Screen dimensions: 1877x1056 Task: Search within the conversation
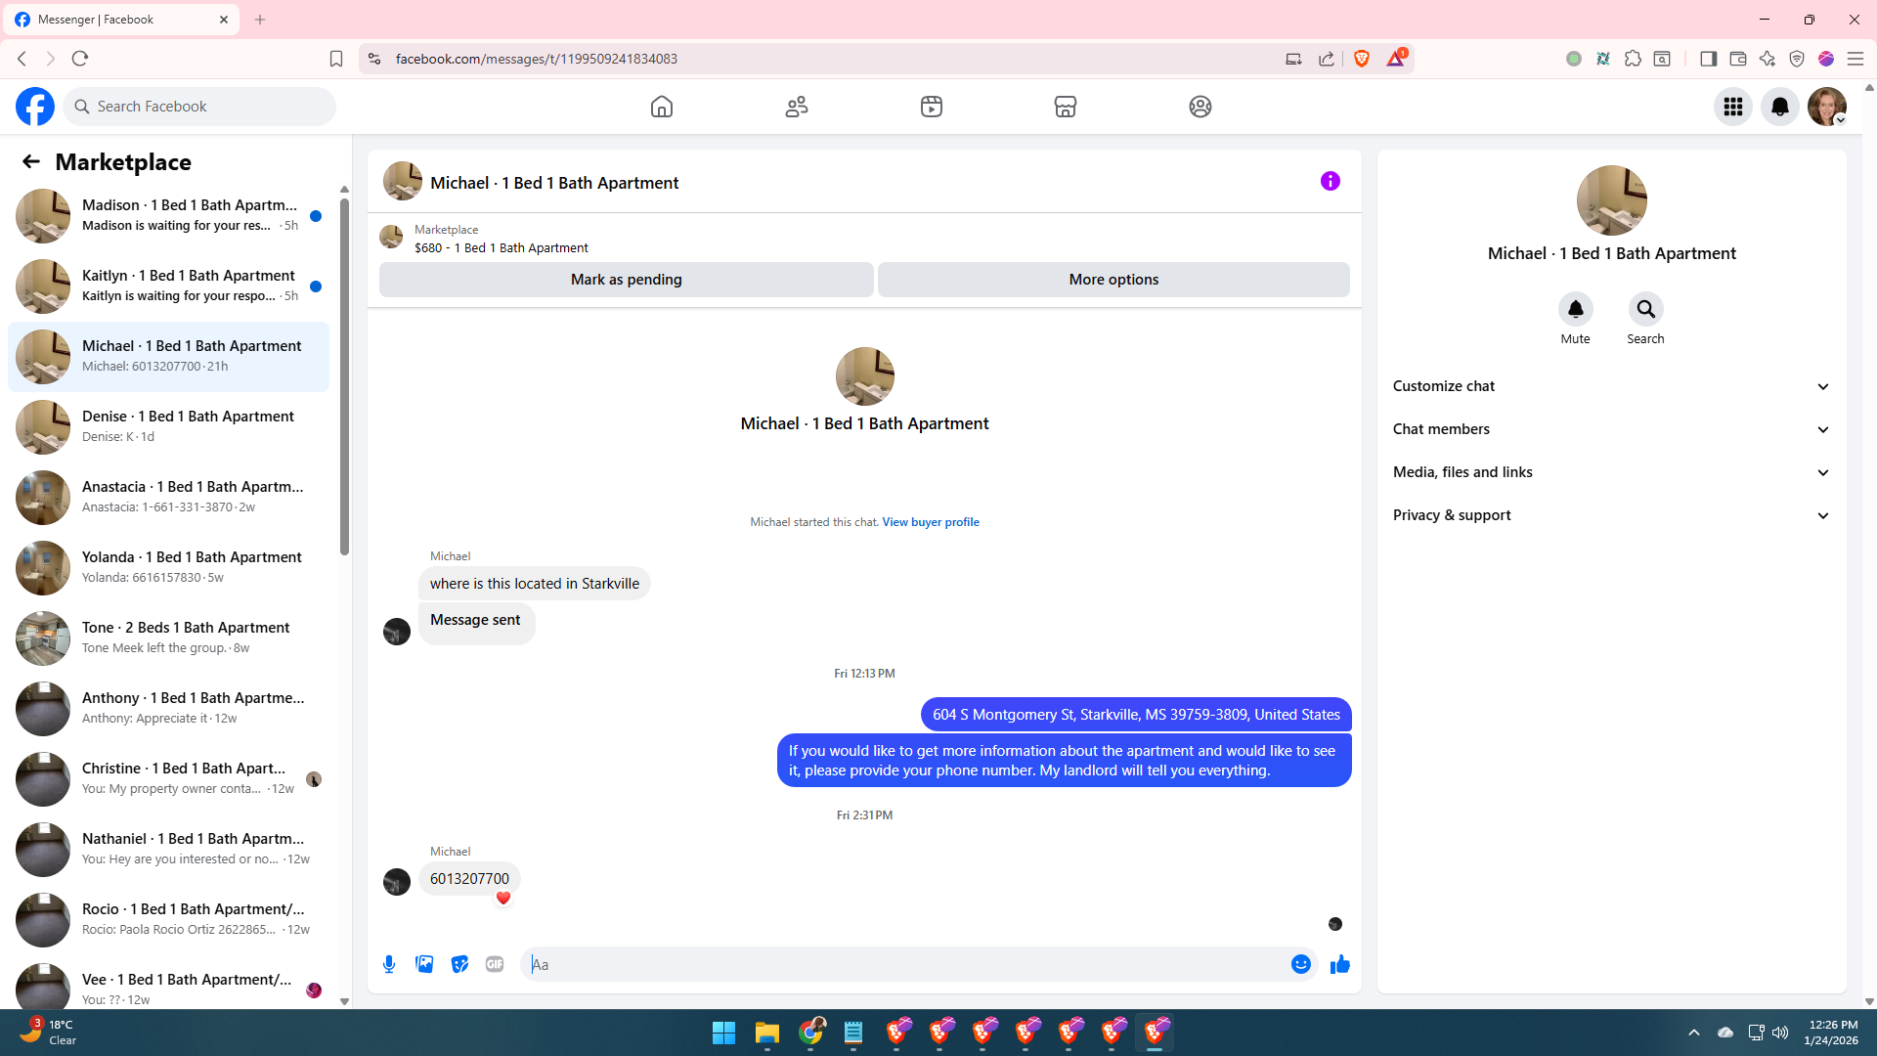coord(1645,310)
